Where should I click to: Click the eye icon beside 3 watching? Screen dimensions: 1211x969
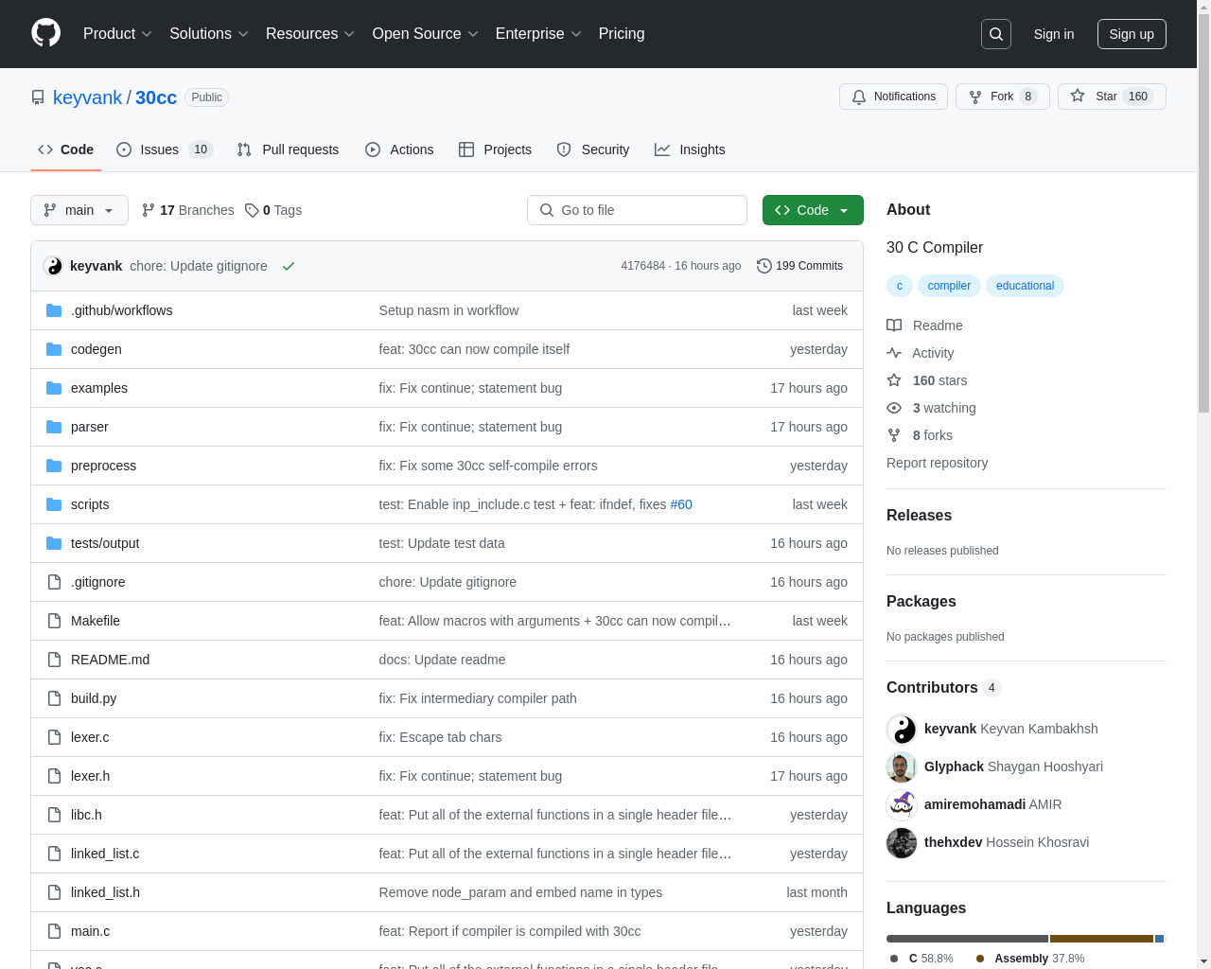(894, 408)
